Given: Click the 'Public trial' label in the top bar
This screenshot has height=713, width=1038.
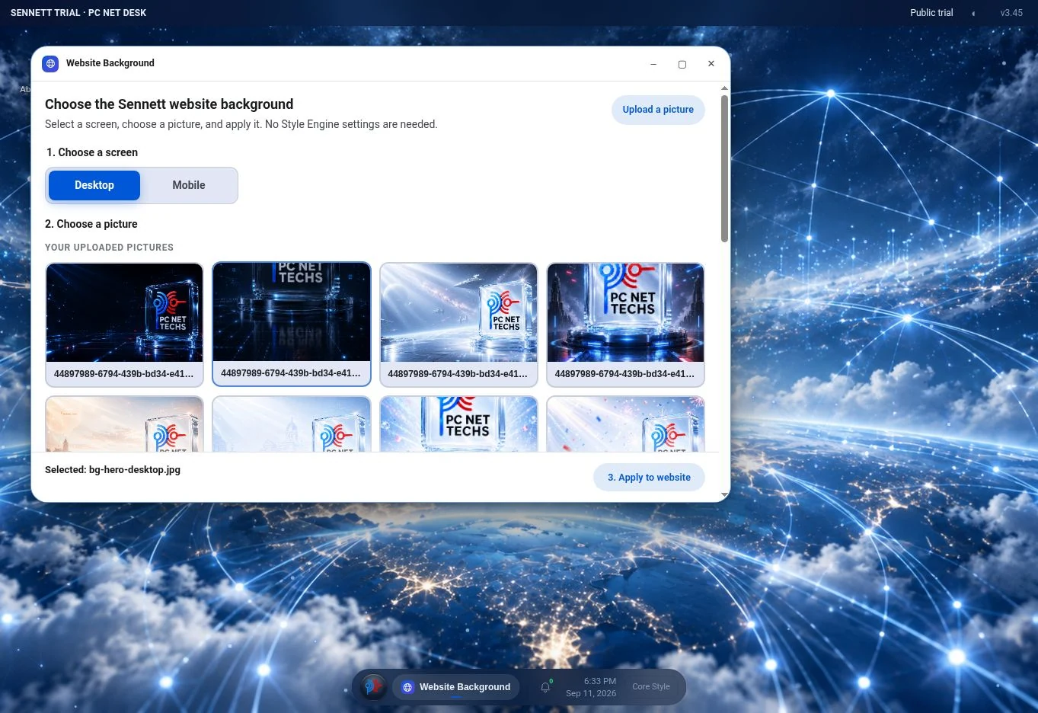Looking at the screenshot, I should coord(931,13).
